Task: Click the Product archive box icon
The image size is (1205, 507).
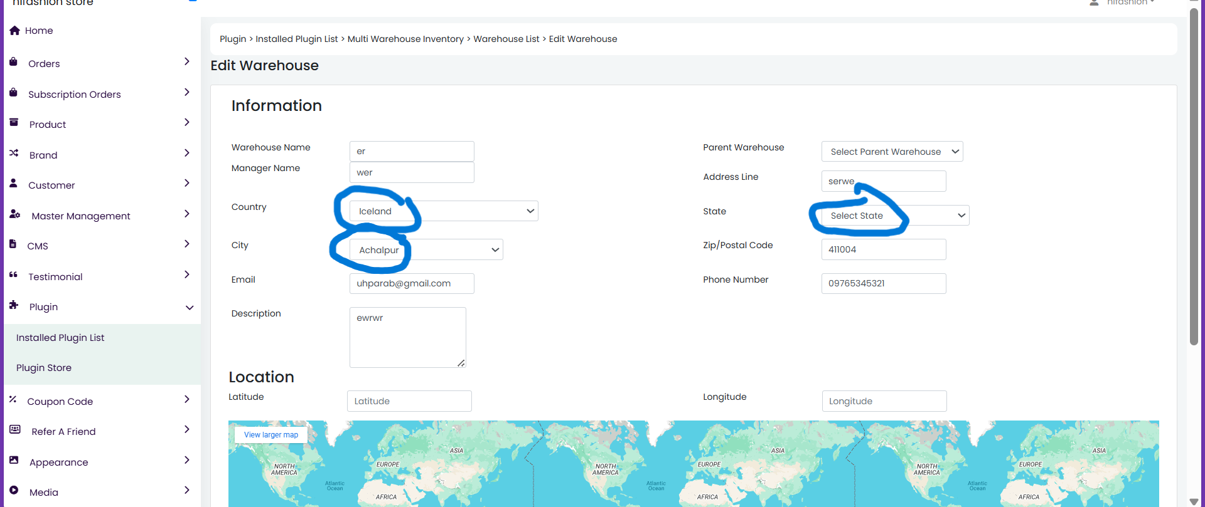Action: coord(14,122)
